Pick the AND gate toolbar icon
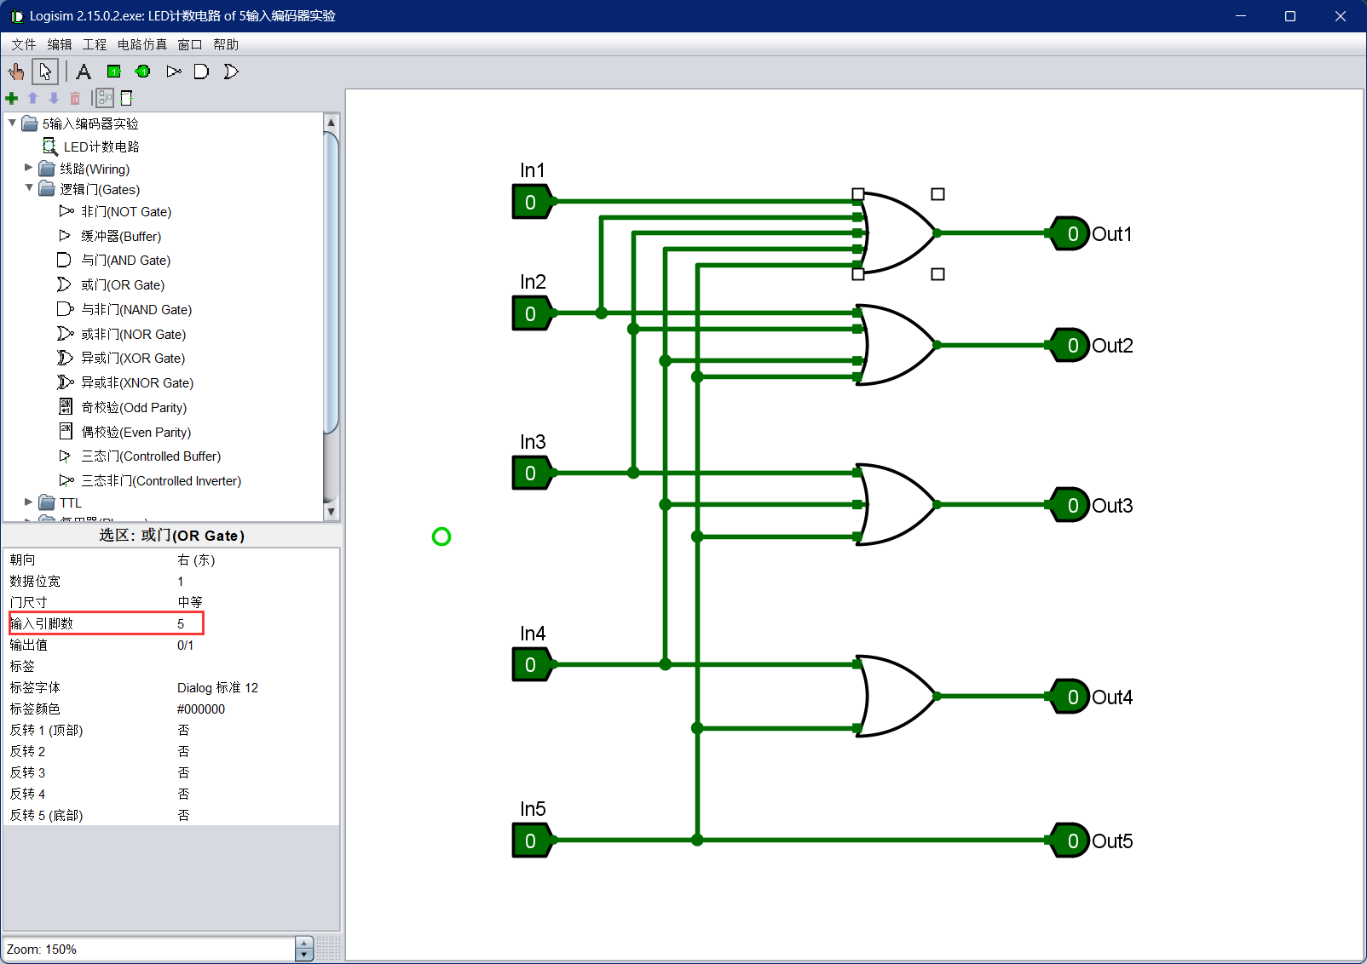The width and height of the screenshot is (1367, 964). coord(201,72)
